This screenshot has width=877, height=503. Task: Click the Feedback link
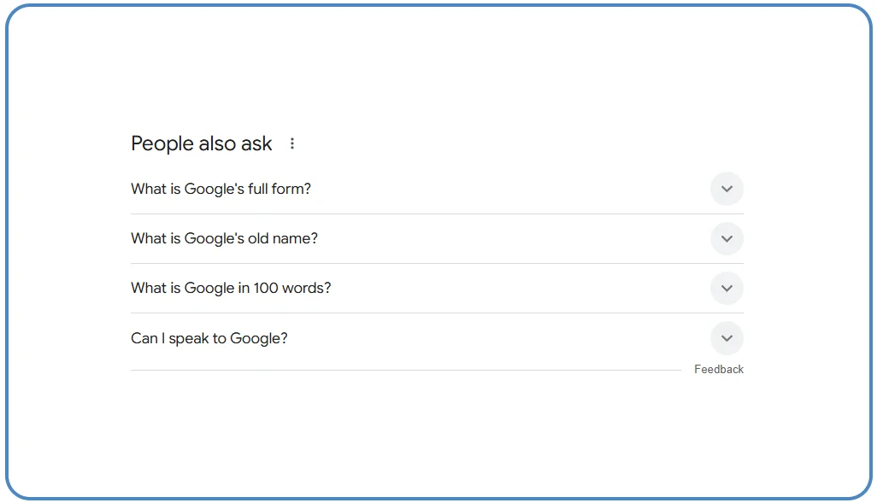click(x=719, y=369)
